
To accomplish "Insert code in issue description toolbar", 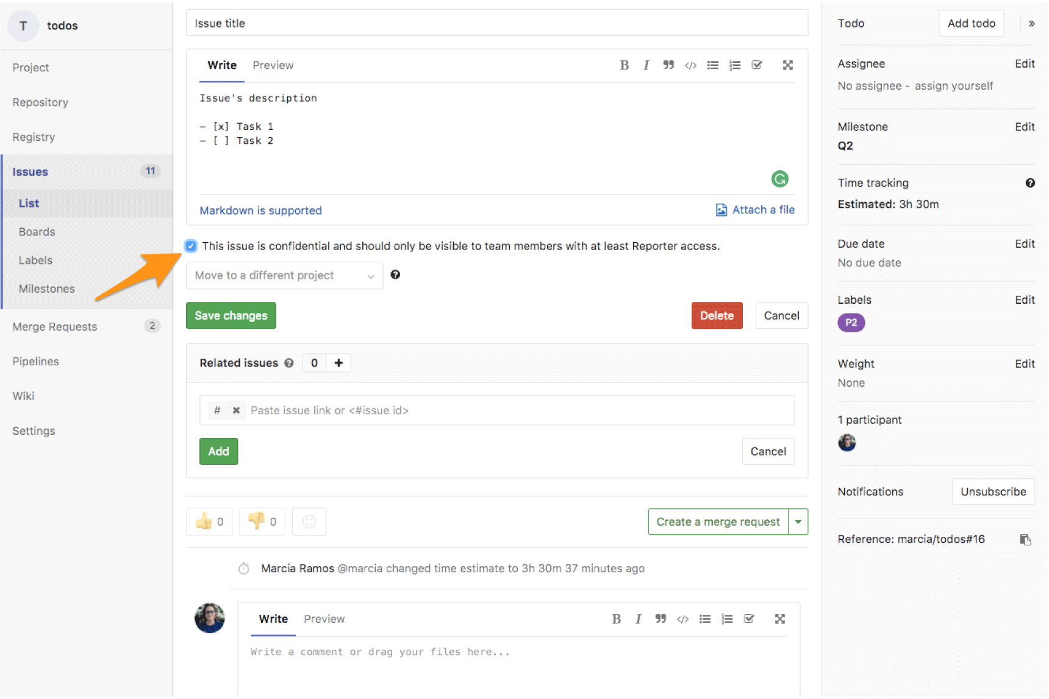I will coord(690,65).
